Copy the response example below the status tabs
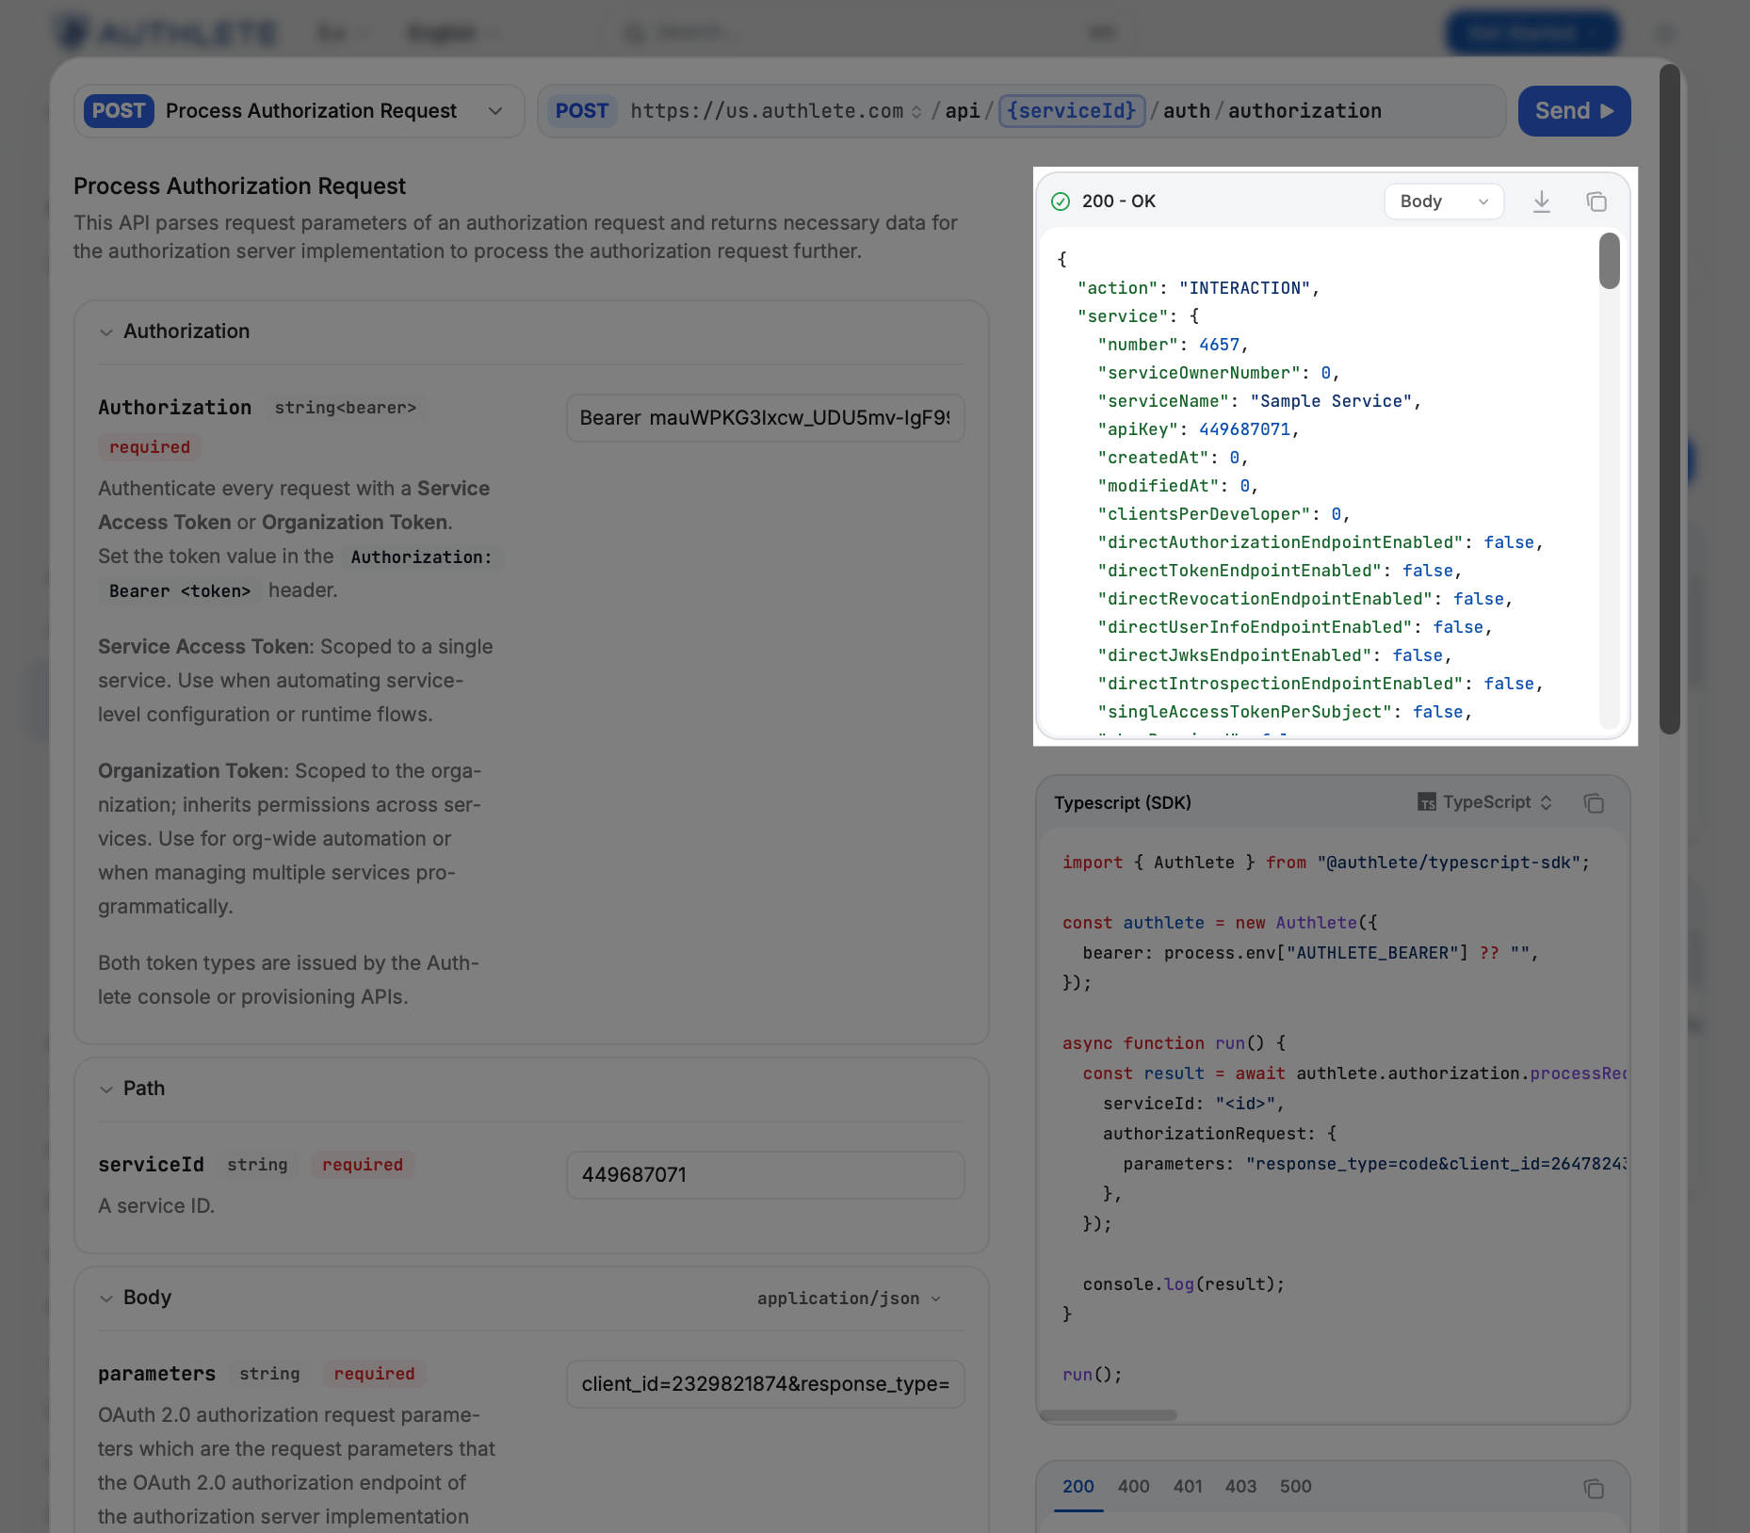This screenshot has height=1533, width=1750. (1594, 1489)
